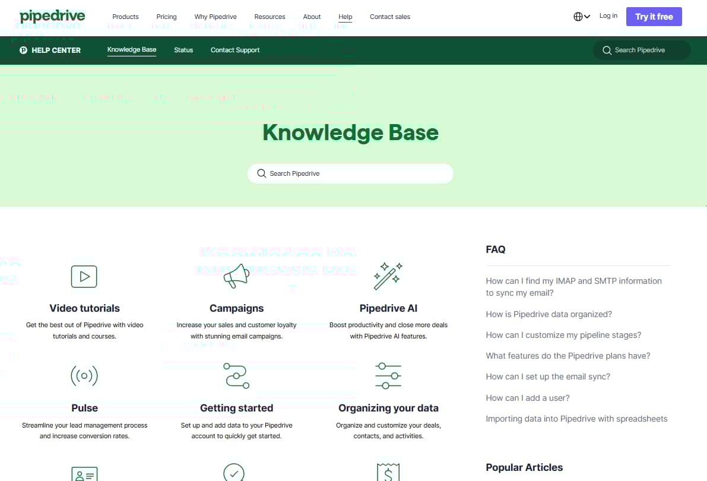Click the Help Center Pipedrive logo icon
Viewport: 707px width, 481px height.
tap(23, 50)
